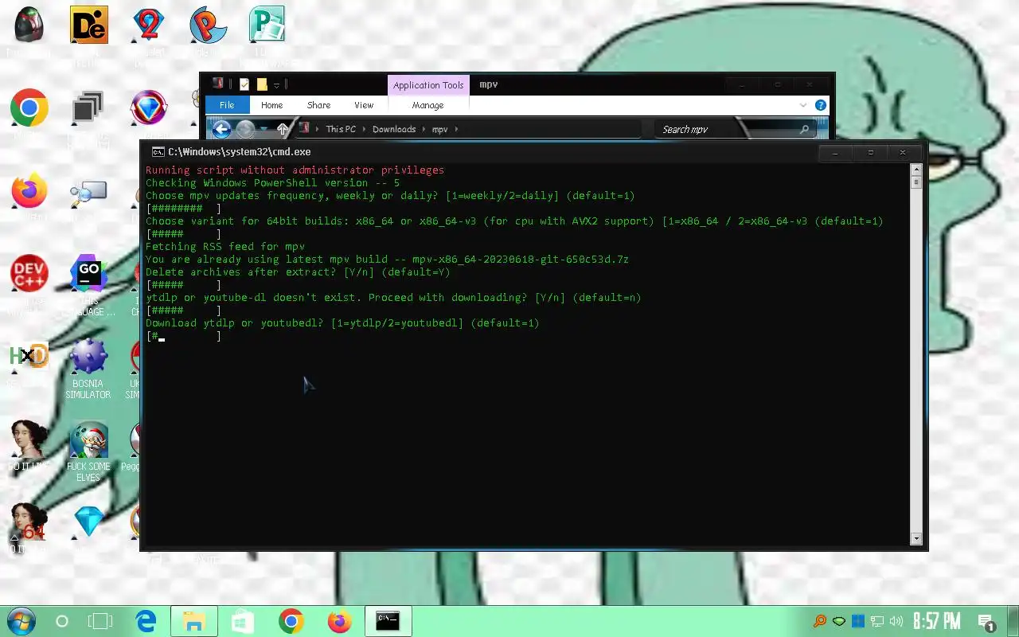Viewport: 1019px width, 637px height.
Task: Open Cortana search circle on the taskbar
Action: point(62,621)
